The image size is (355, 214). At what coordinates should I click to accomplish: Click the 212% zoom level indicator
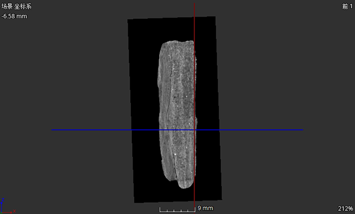point(346,208)
